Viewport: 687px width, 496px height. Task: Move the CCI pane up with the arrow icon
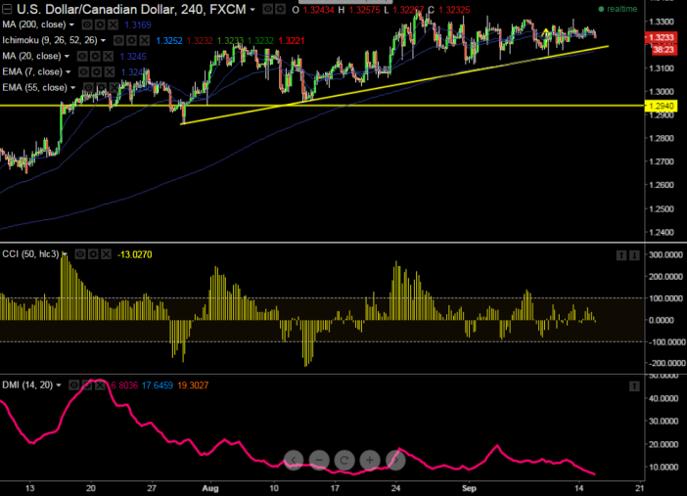(x=621, y=255)
